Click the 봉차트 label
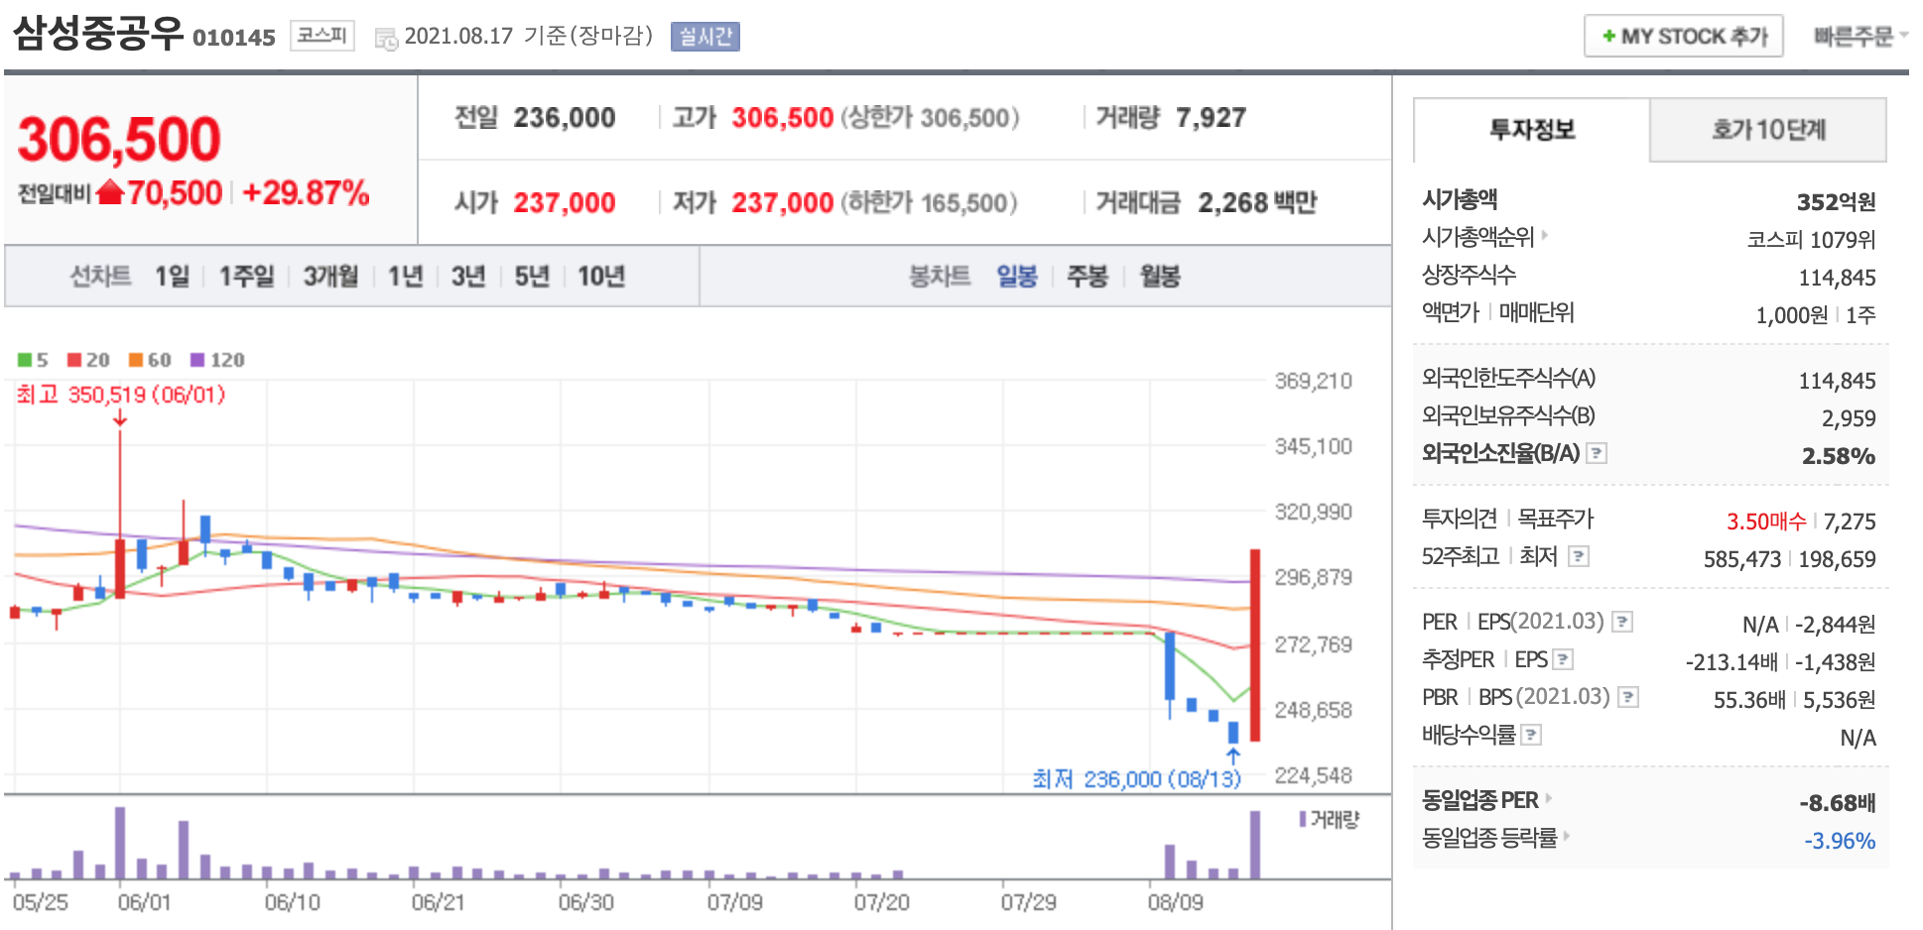 coord(940,276)
